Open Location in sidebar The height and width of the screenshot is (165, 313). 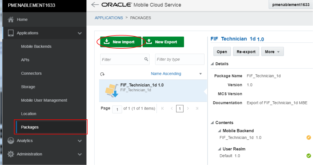(28, 114)
